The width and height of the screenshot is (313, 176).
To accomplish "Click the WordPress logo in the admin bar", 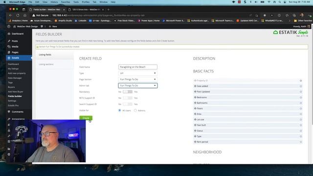I will point(9,26).
